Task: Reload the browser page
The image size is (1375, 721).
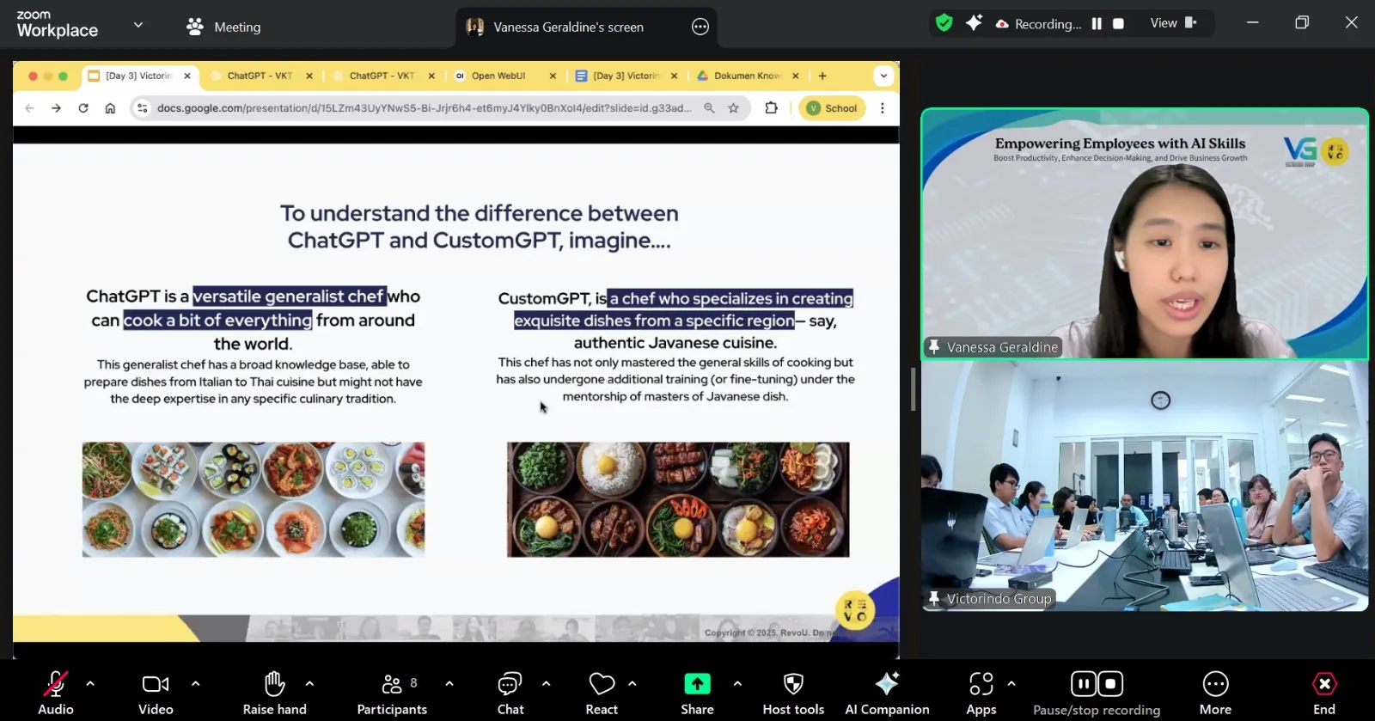Action: tap(83, 107)
